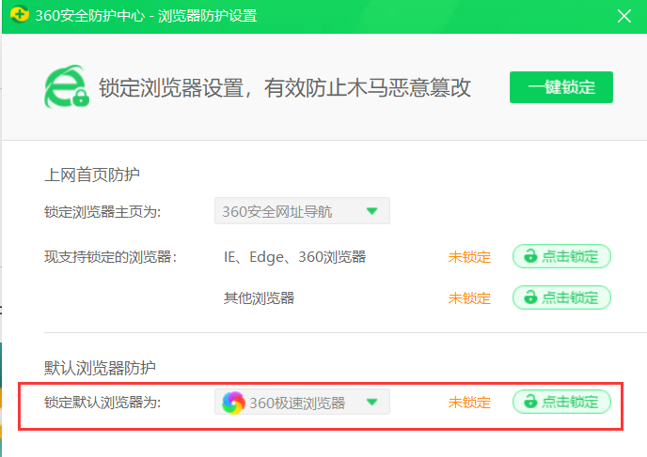Click the 360 shield logo in title bar

[x=20, y=14]
